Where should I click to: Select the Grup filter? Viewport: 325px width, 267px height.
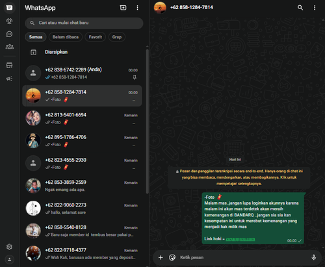[x=117, y=37]
